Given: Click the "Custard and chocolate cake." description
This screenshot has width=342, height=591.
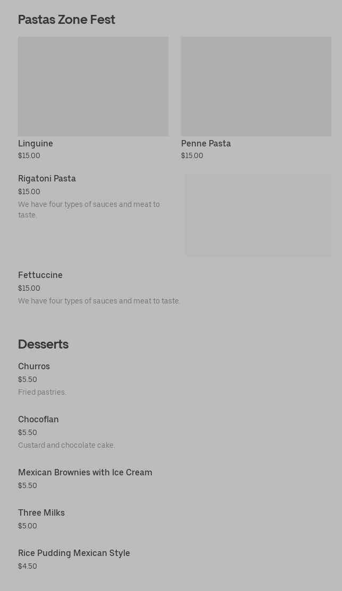Looking at the screenshot, I should coord(66,446).
